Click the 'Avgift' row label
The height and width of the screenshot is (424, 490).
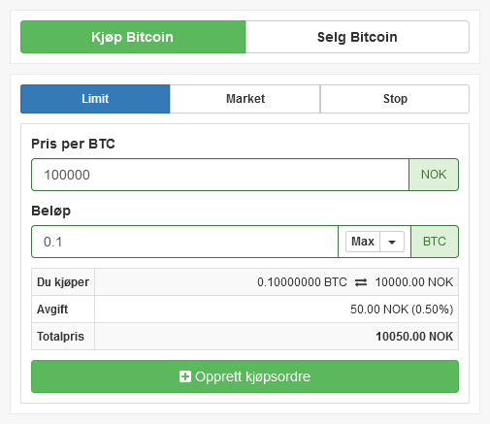52,310
